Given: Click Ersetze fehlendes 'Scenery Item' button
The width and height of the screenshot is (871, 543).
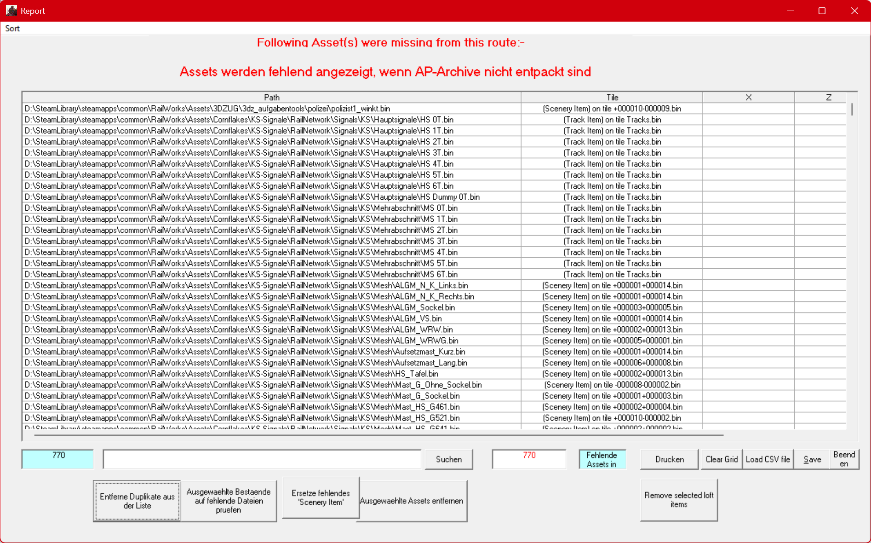Looking at the screenshot, I should coord(321,498).
